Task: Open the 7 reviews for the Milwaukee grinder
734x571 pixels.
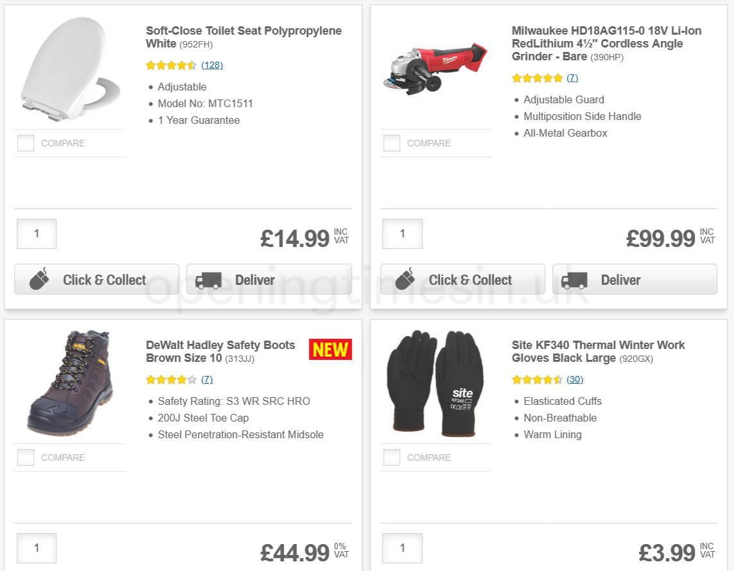Action: click(x=571, y=78)
